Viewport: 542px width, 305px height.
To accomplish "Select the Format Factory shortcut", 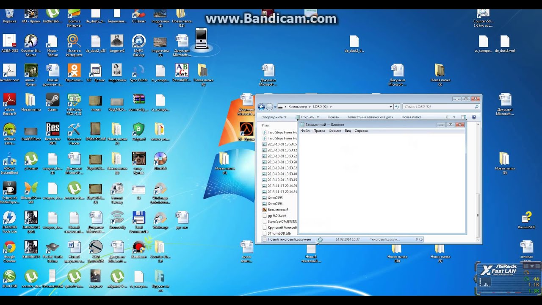I will click(x=117, y=192).
